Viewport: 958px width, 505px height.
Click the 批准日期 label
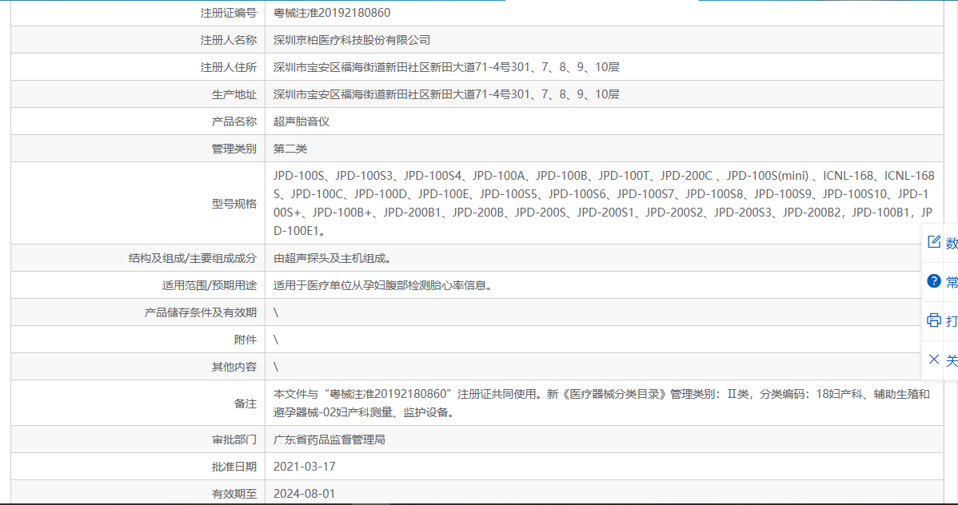(x=234, y=467)
